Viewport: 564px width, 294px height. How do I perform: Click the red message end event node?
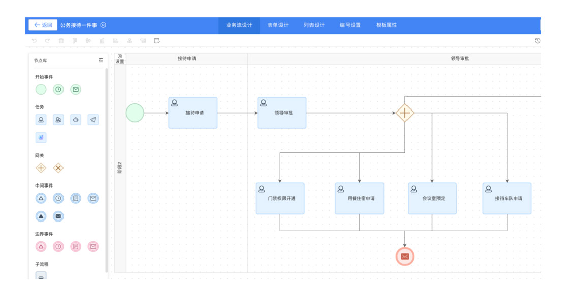pos(405,256)
